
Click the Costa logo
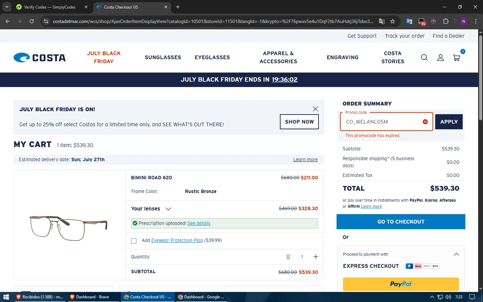pyautogui.click(x=40, y=58)
